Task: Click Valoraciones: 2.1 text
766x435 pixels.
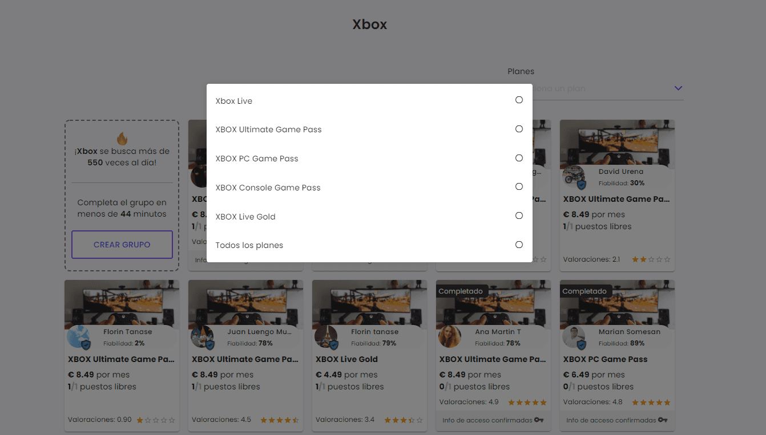Action: 591,259
